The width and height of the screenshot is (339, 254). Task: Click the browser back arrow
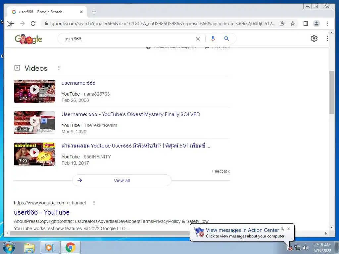click(x=11, y=23)
